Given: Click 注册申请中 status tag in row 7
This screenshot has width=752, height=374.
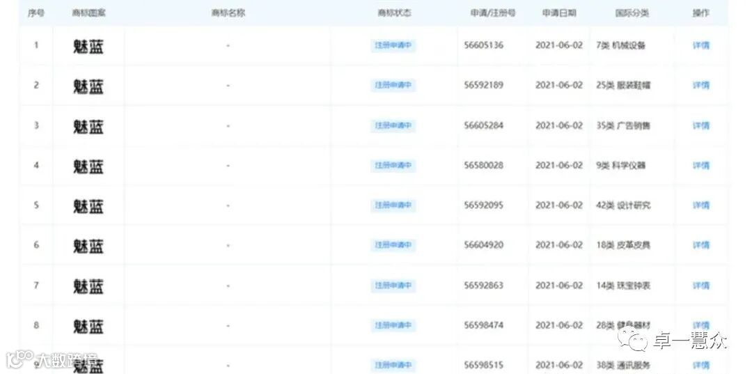Looking at the screenshot, I should [x=393, y=286].
